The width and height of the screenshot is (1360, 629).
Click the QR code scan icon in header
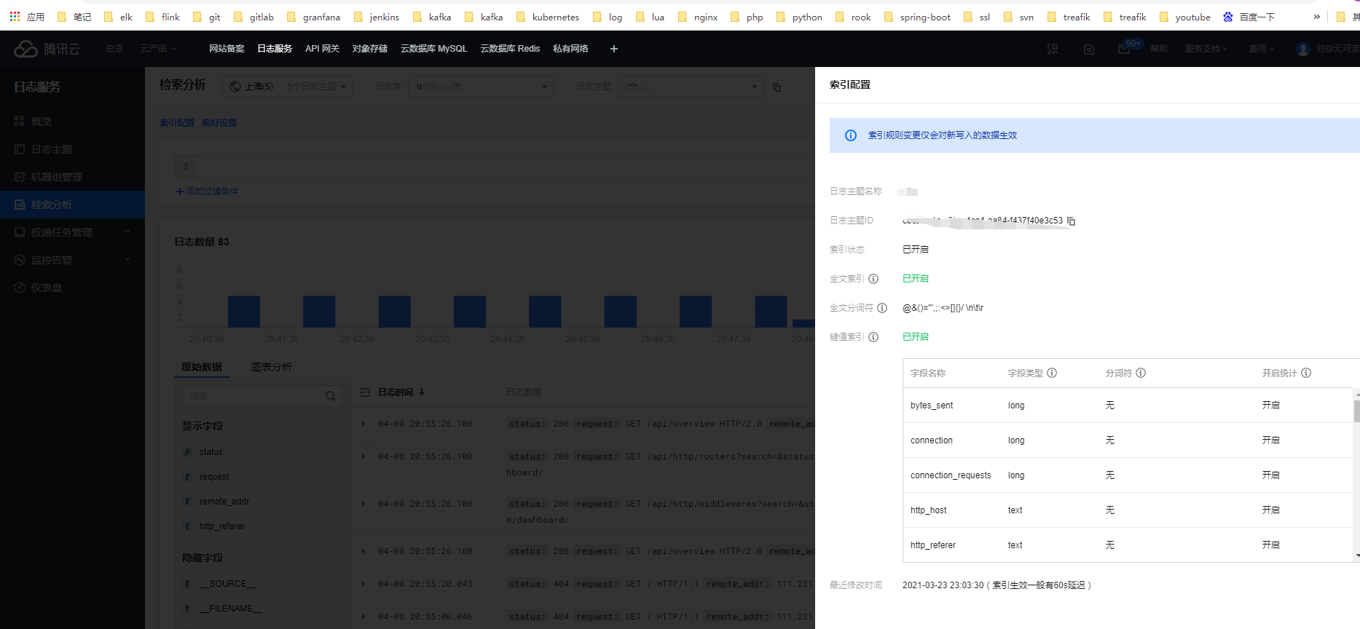(1053, 49)
